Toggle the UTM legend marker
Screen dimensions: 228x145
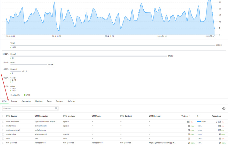click(25, 95)
